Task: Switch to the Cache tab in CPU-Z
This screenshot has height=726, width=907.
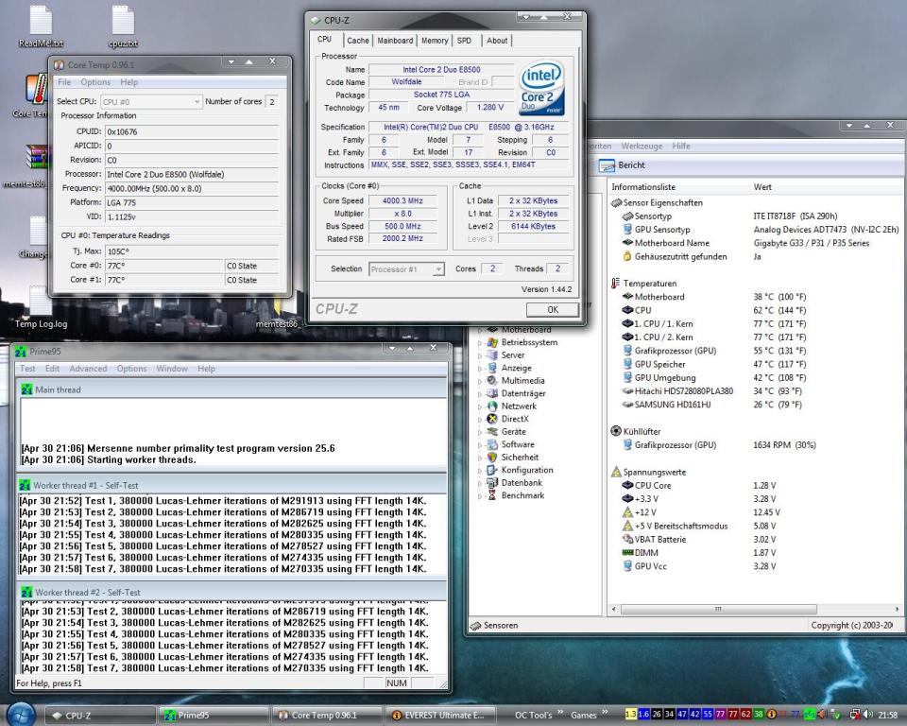Action: [357, 41]
